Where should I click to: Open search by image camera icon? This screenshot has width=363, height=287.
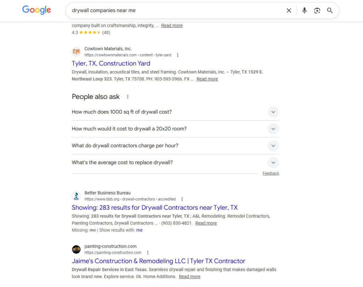coord(317,11)
